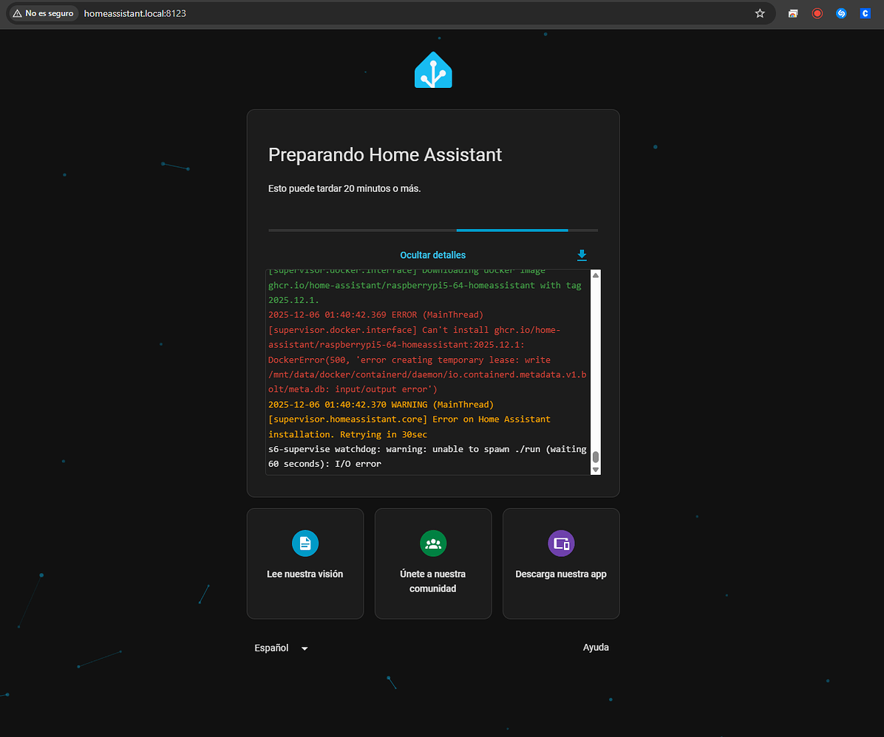Screen dimensions: 884x737
Task: Click the "No es seguro" security warning
Action: tap(42, 13)
